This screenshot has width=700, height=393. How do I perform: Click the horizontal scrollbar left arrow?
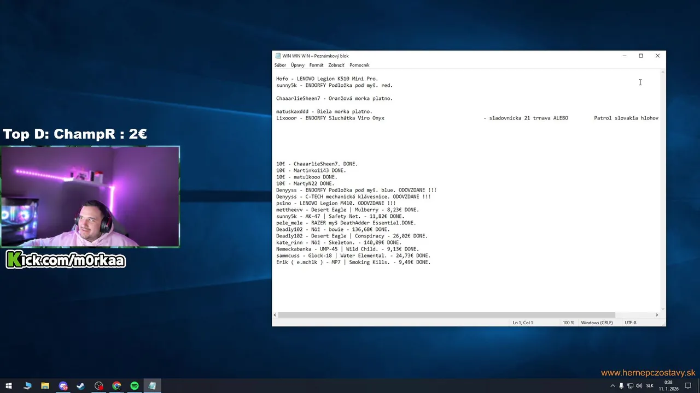[275, 315]
